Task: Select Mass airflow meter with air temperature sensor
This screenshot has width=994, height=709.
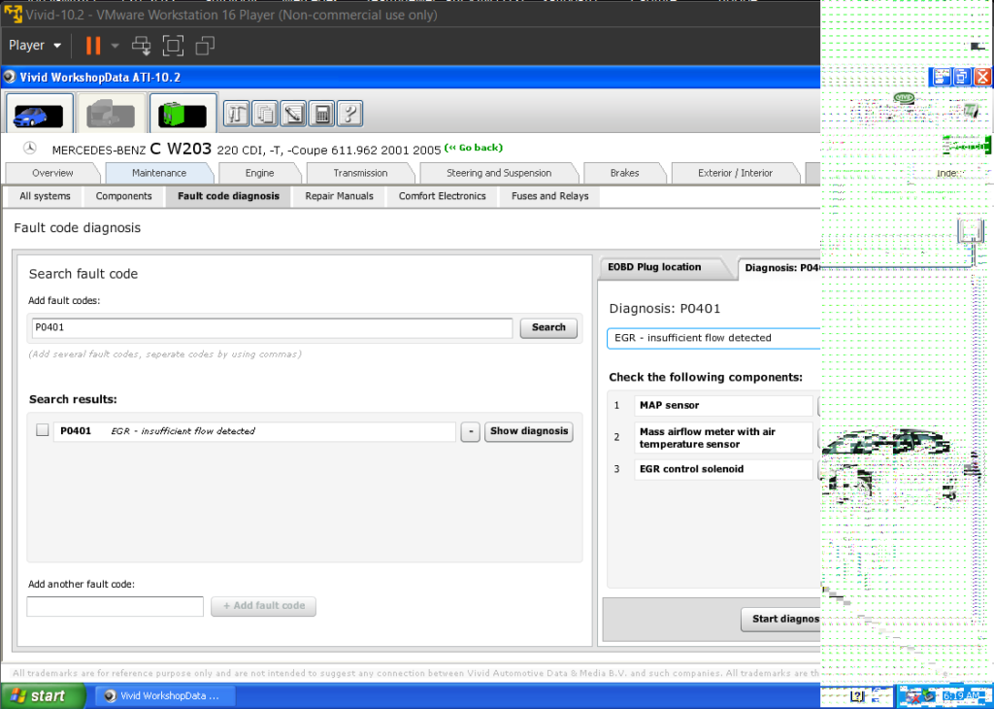Action: [722, 438]
